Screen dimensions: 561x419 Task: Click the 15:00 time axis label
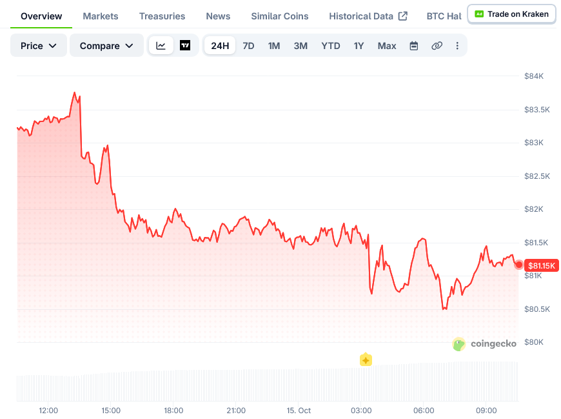point(111,411)
